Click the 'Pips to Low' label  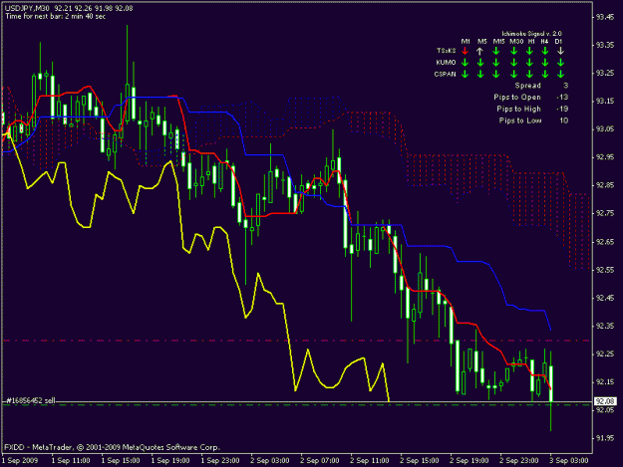[x=520, y=120]
